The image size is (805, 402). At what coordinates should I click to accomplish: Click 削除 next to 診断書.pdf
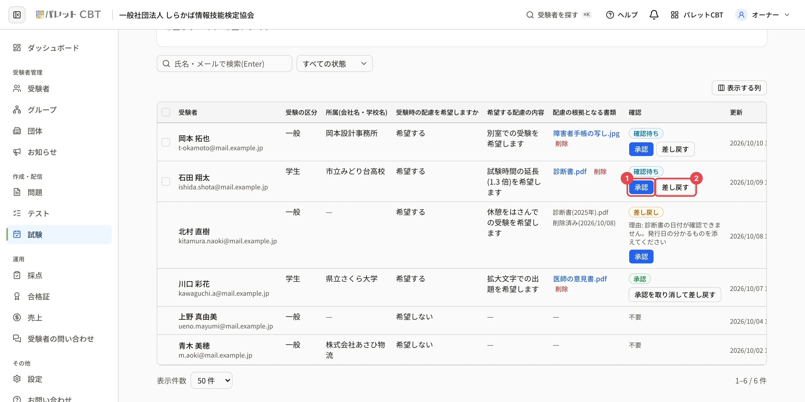(600, 172)
